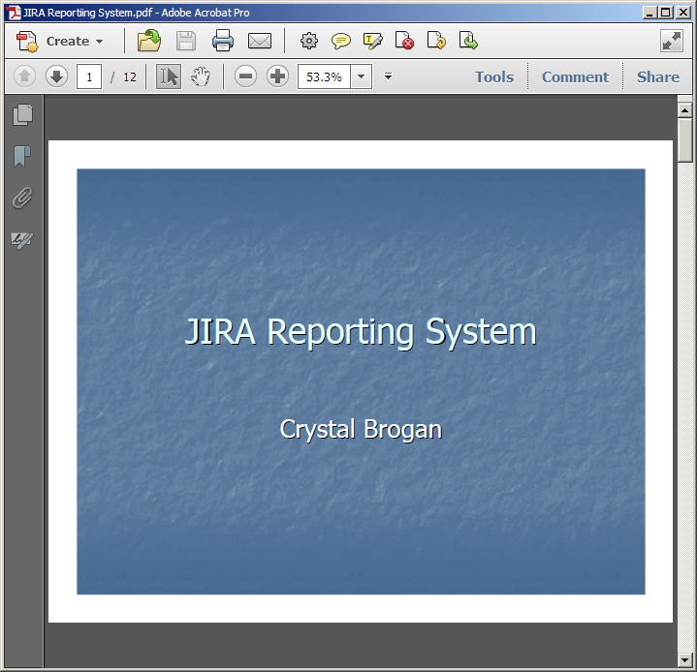Viewport: 697px width, 672px height.
Task: Switch to Read Mode expand icon
Action: click(x=672, y=41)
